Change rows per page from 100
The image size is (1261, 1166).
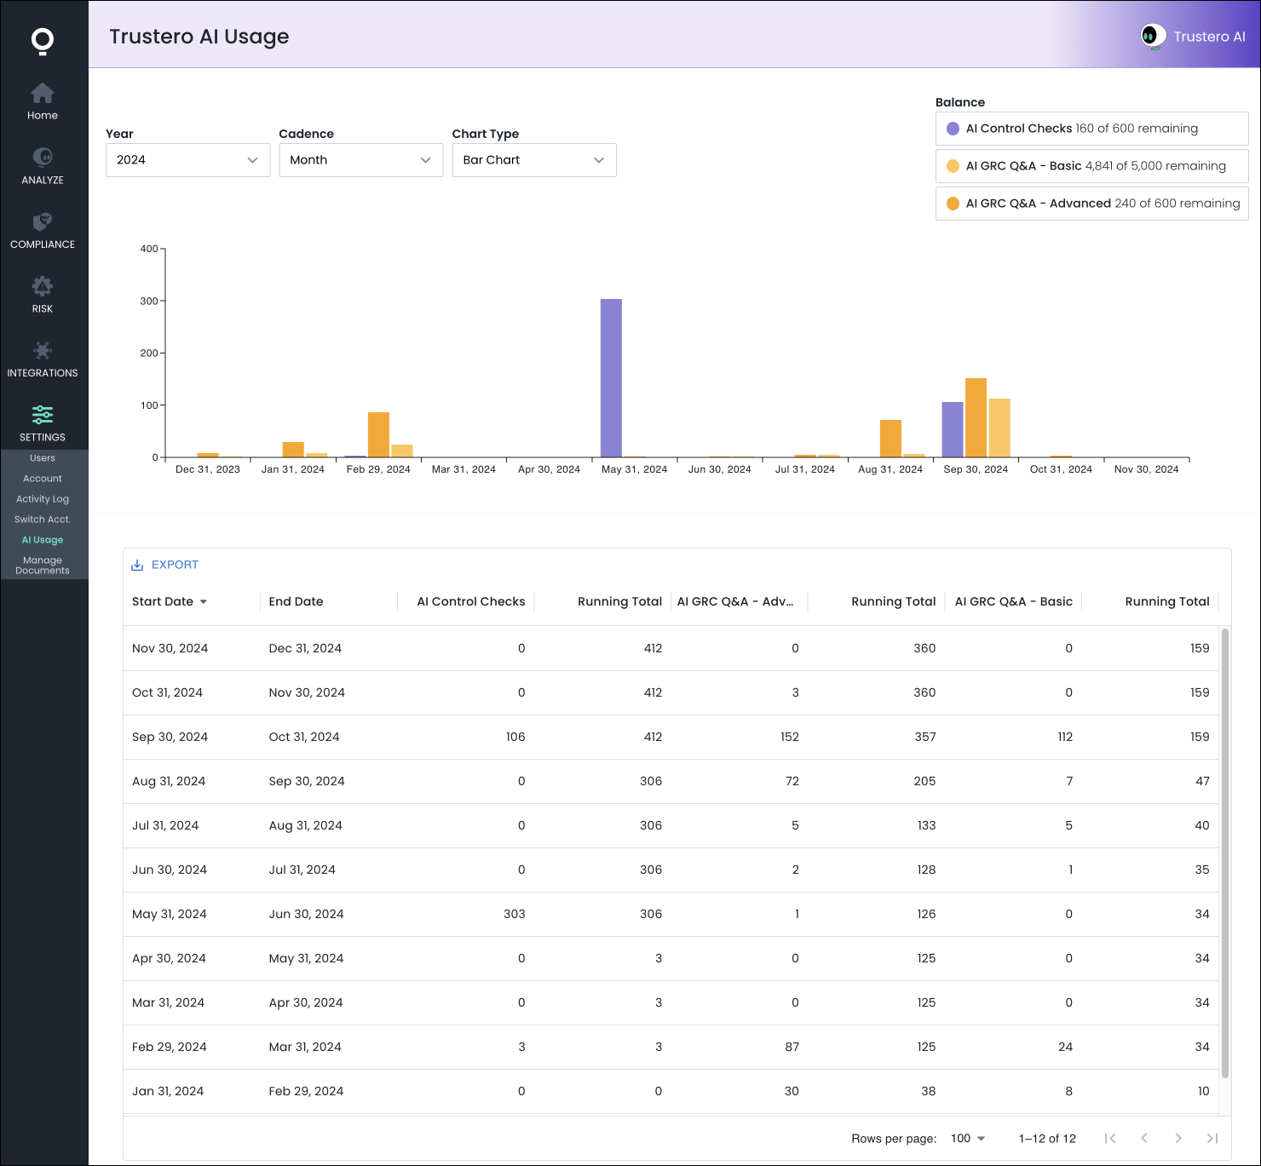(x=968, y=1138)
